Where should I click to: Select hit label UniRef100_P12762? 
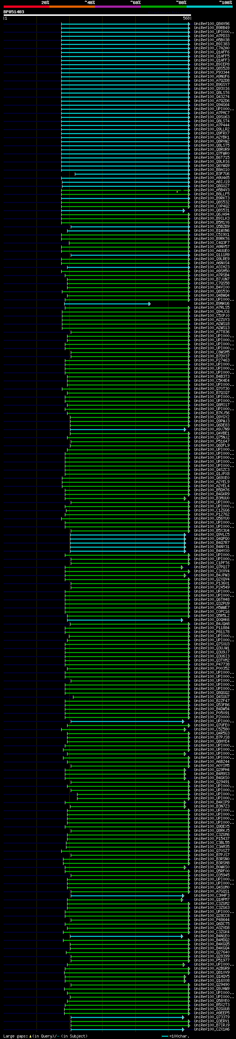(x=212, y=514)
